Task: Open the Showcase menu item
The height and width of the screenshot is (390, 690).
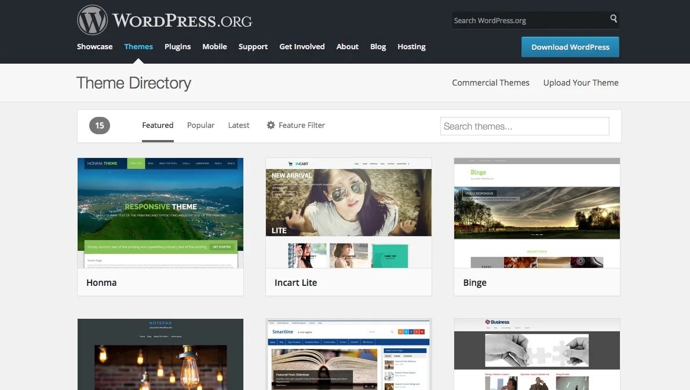Action: click(x=94, y=47)
